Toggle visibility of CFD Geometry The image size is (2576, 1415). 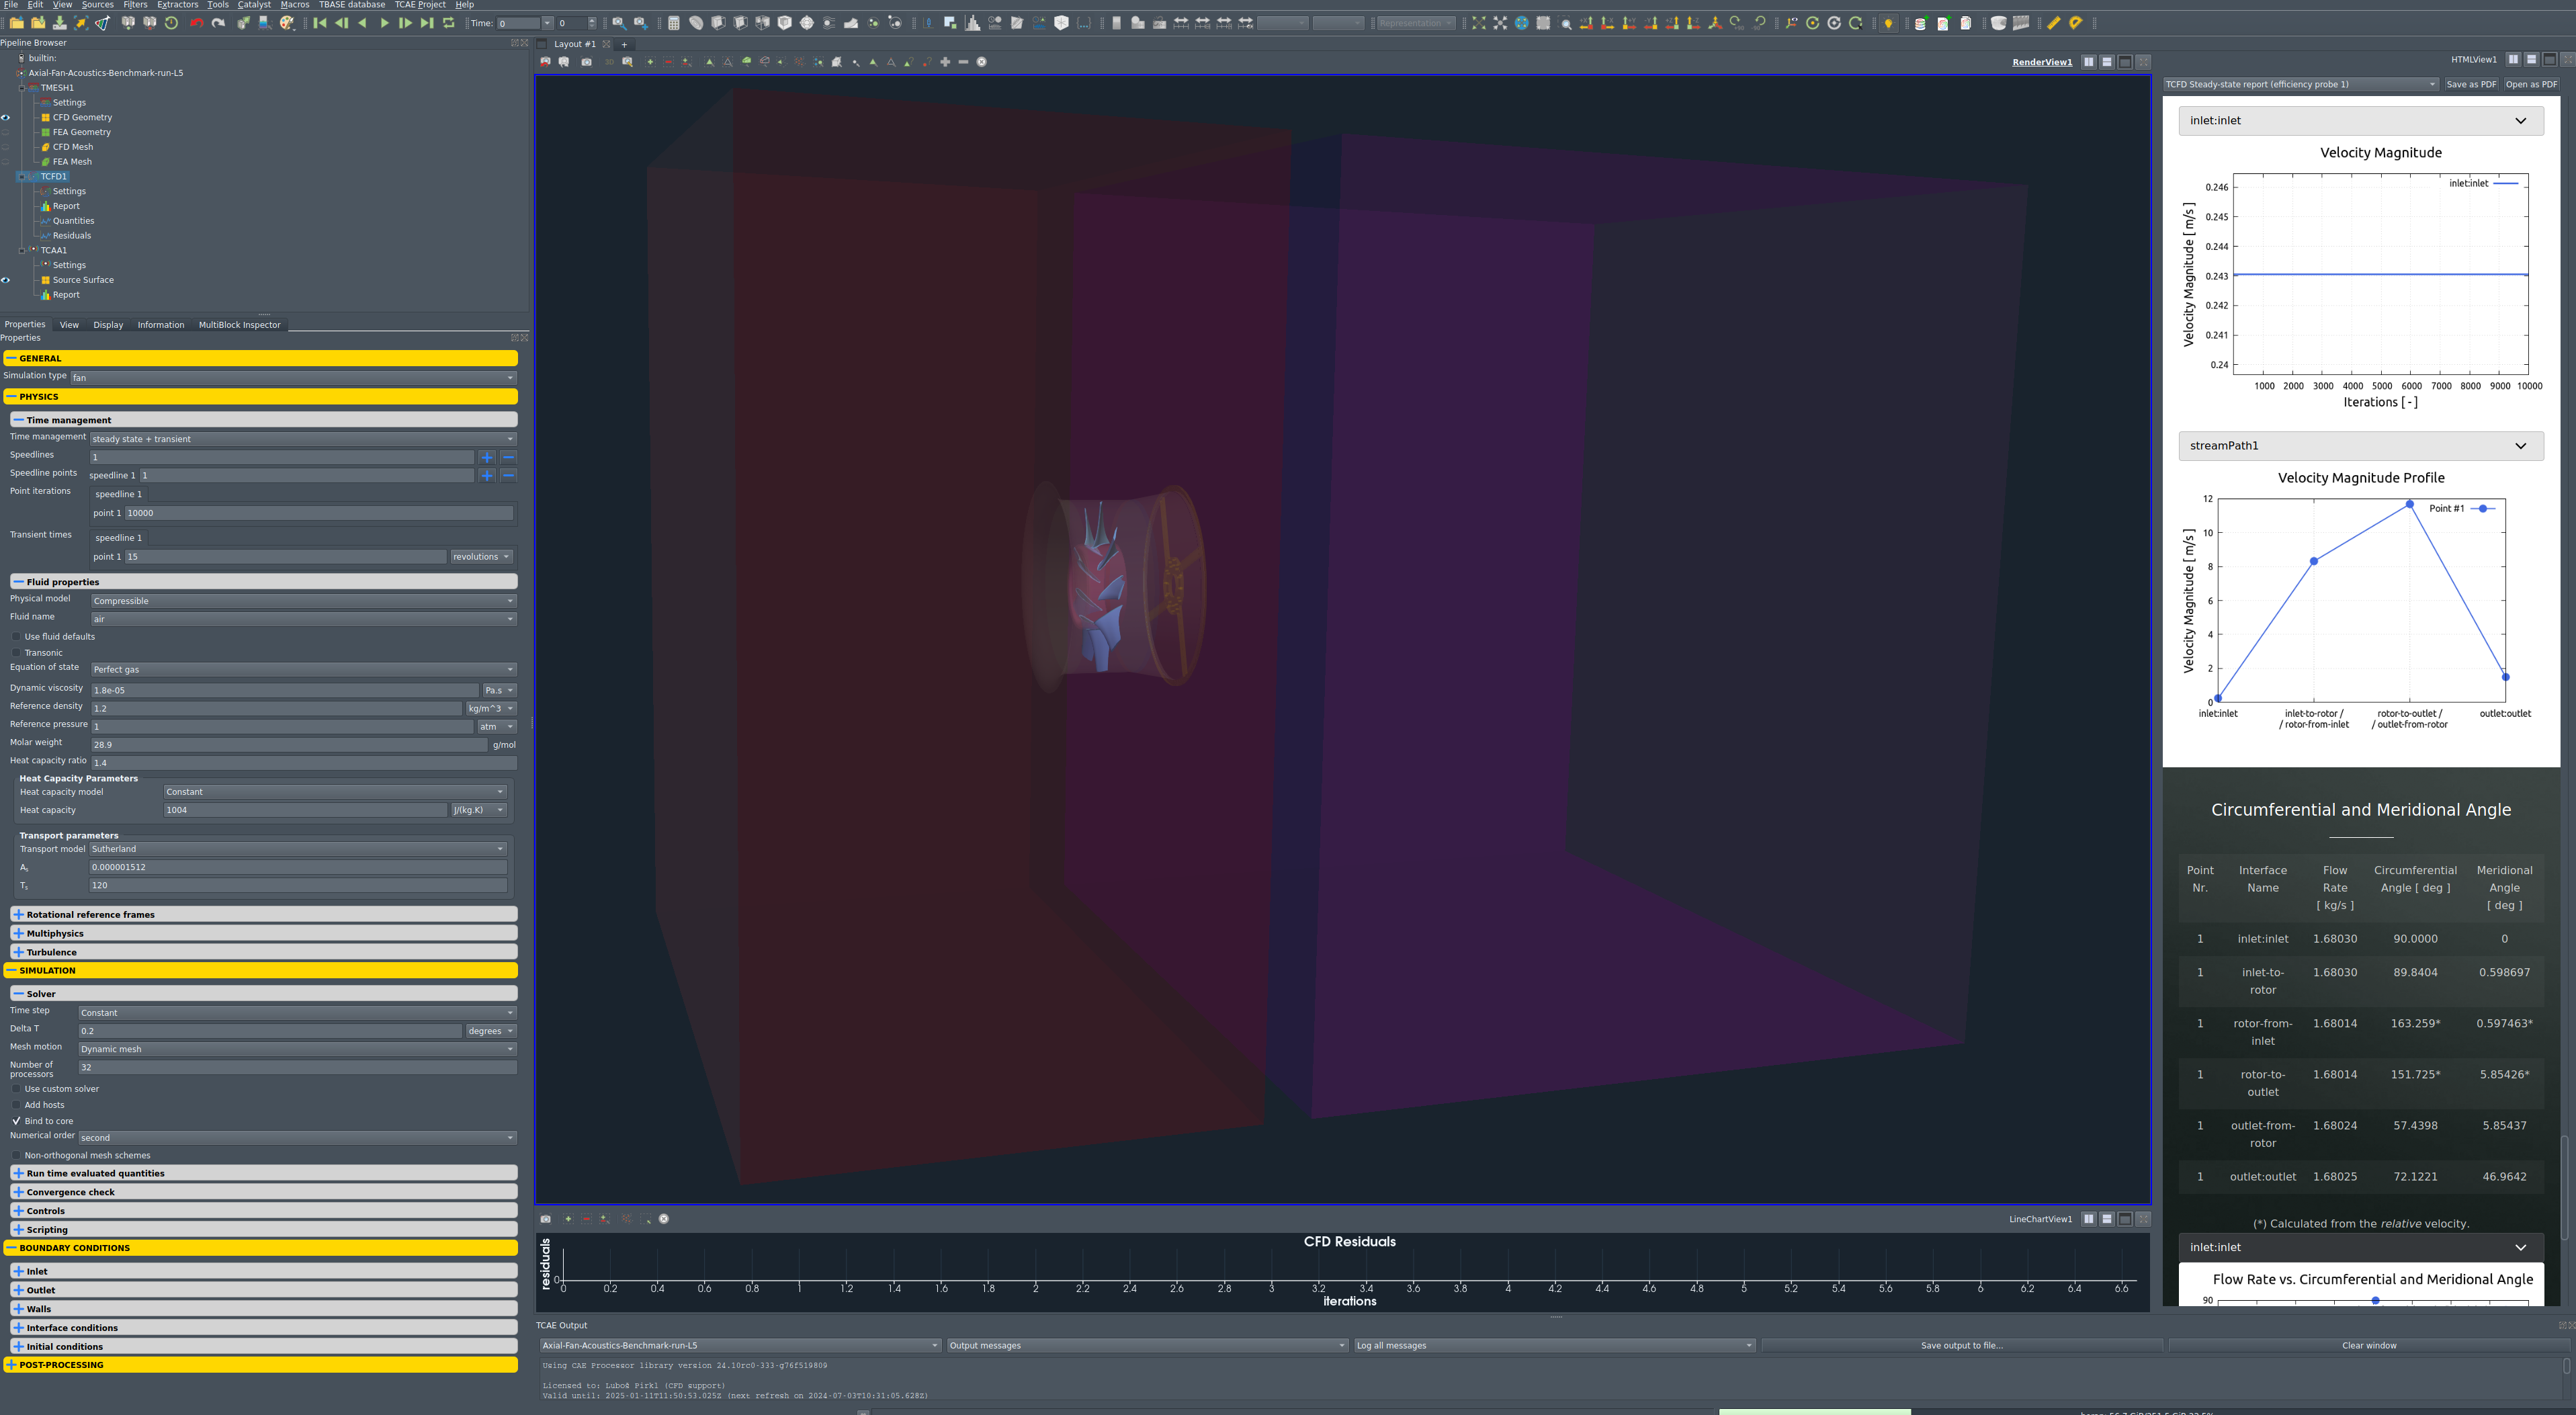pos(6,117)
